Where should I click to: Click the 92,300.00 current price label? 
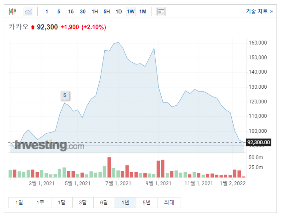(258, 142)
